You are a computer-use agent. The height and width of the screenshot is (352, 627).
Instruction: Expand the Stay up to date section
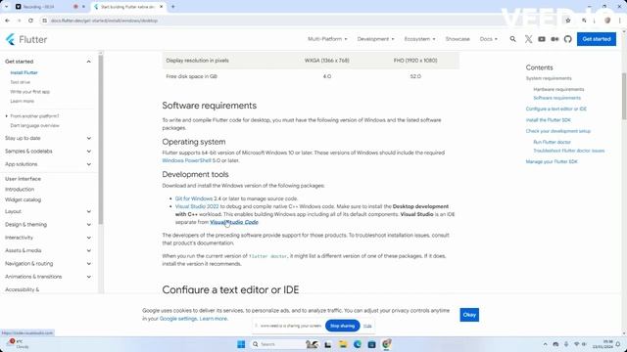click(89, 138)
